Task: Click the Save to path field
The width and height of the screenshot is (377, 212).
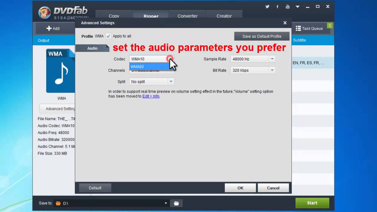Action: click(112, 203)
